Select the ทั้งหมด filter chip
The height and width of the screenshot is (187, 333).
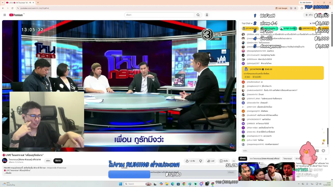[x=243, y=159]
